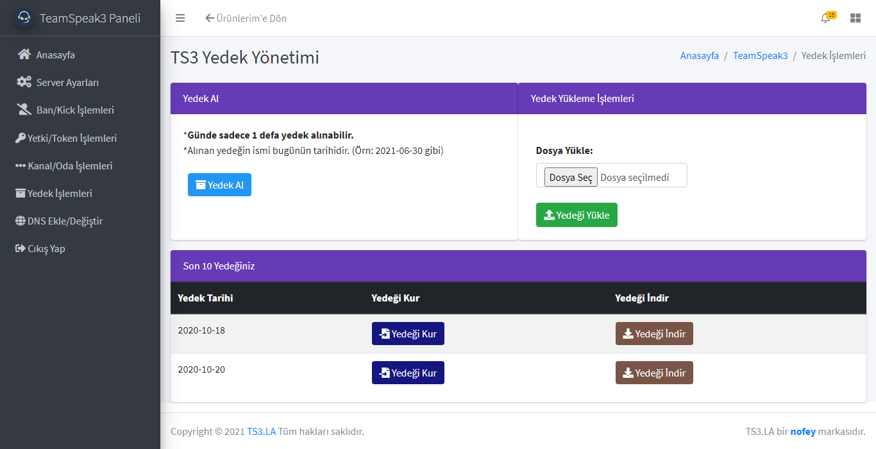Select the Yetki/Token İşlemleri key icon
This screenshot has height=449, width=876.
point(19,137)
